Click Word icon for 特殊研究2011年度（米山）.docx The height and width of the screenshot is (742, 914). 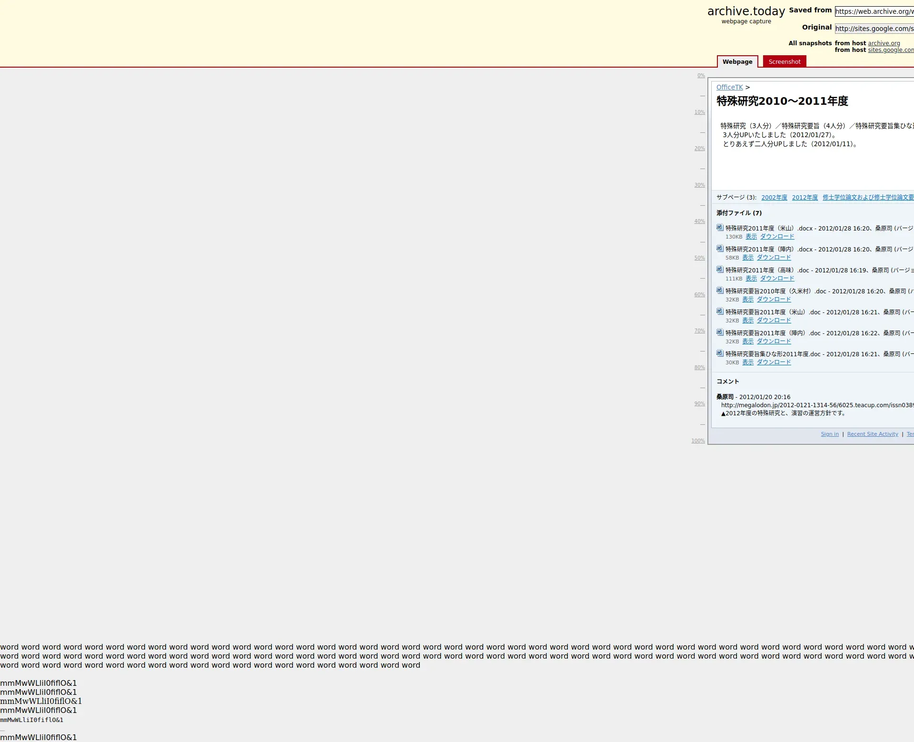[x=720, y=228]
